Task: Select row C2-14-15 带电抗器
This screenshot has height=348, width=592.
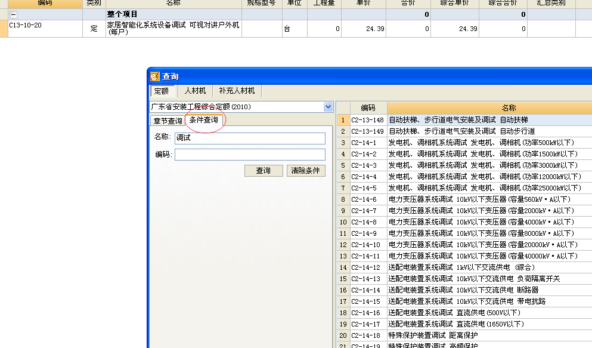Action: pyautogui.click(x=464, y=301)
